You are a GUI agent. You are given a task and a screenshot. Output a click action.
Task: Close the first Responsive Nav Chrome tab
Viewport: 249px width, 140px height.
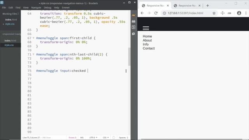point(168,5)
